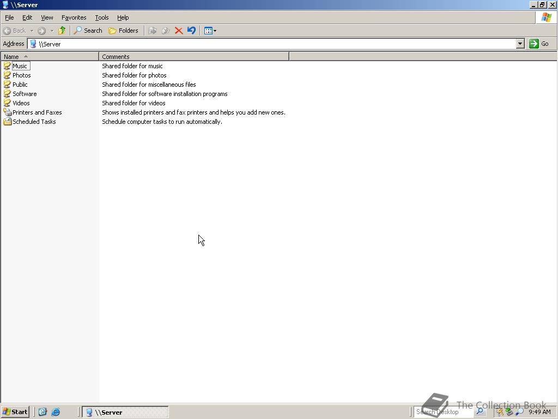Select the Software shared folder icon
The image size is (558, 419).
[x=7, y=94]
